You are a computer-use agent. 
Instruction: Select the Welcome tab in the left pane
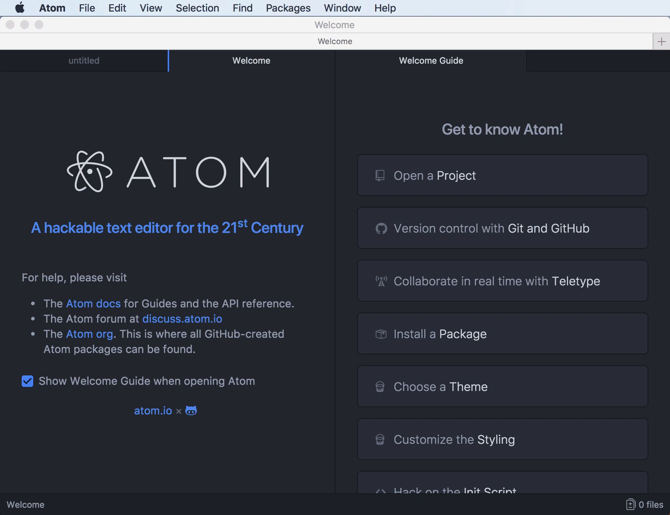click(251, 60)
